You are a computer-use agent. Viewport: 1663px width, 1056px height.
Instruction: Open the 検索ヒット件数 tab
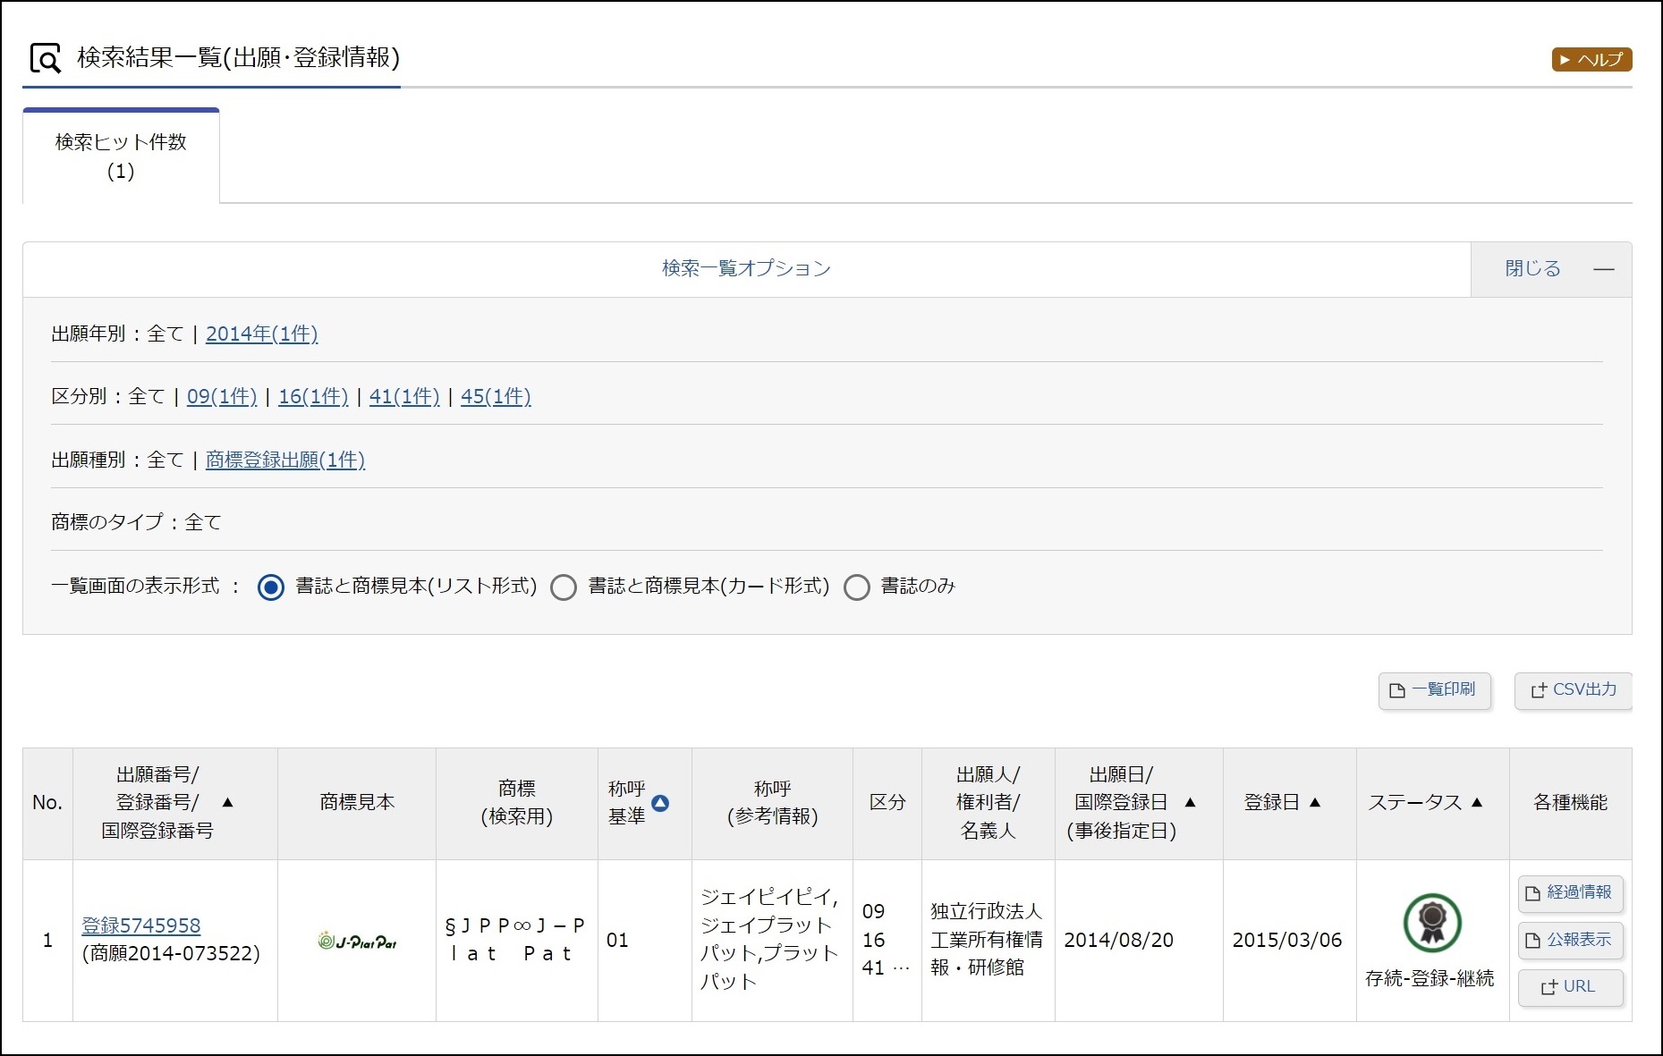(x=121, y=156)
